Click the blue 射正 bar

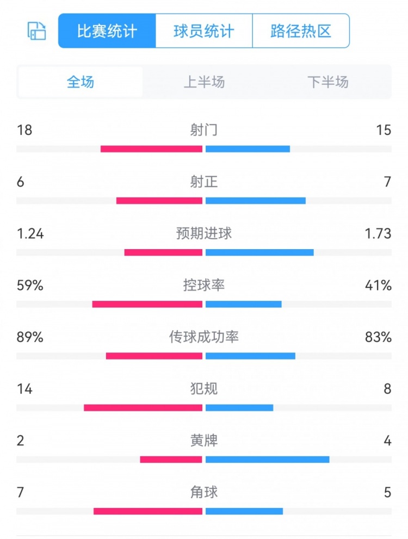[256, 201]
